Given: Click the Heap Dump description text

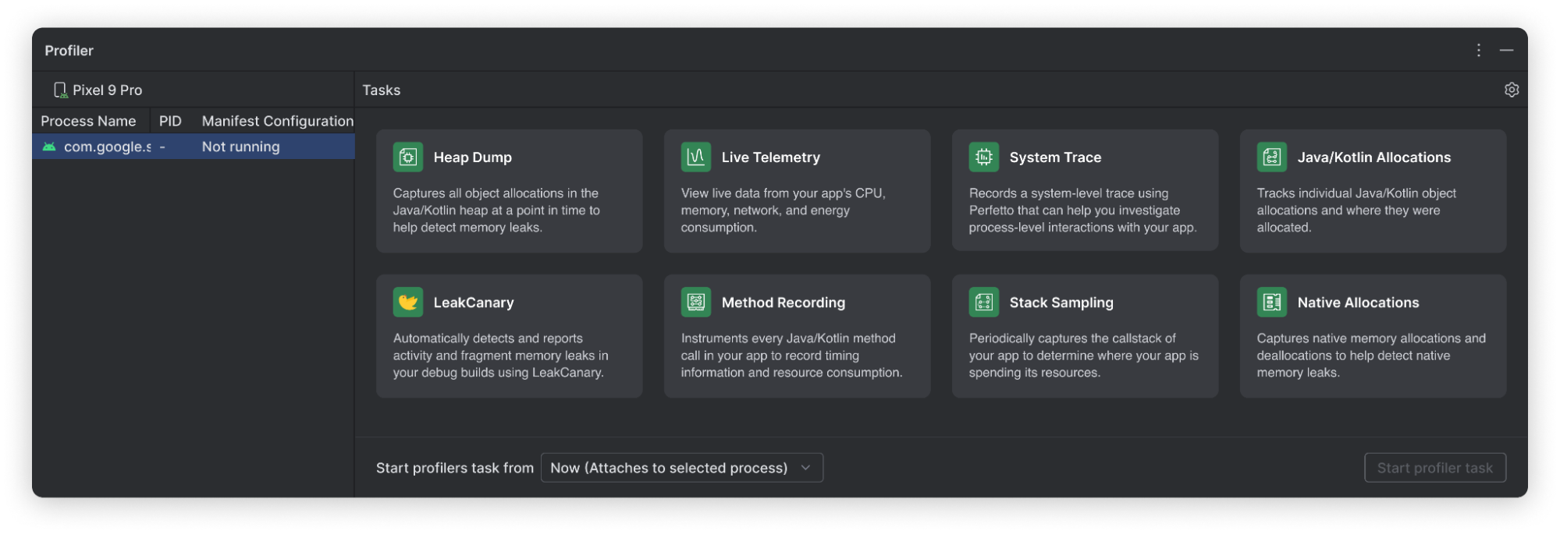Looking at the screenshot, I should pyautogui.click(x=496, y=210).
